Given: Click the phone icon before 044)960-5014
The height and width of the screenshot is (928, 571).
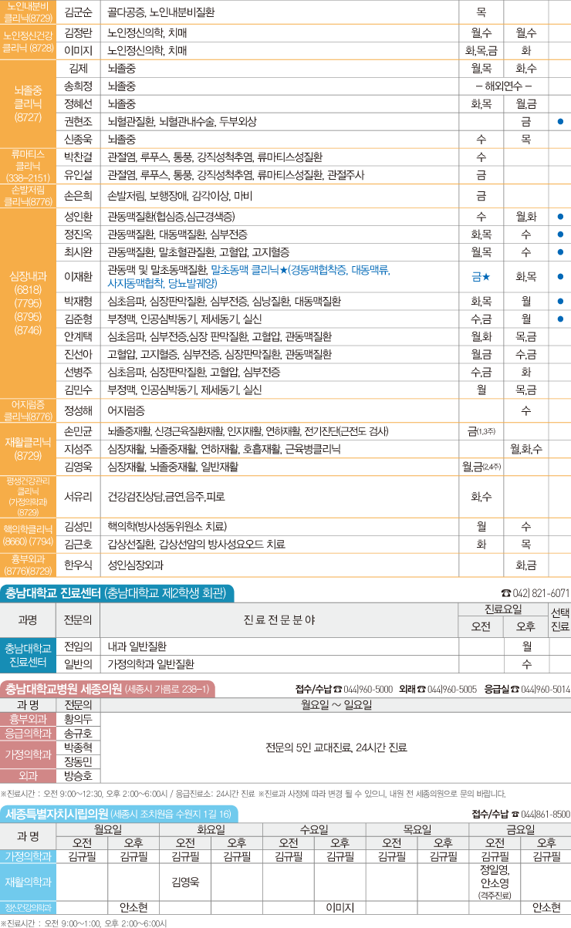Looking at the screenshot, I should (515, 689).
